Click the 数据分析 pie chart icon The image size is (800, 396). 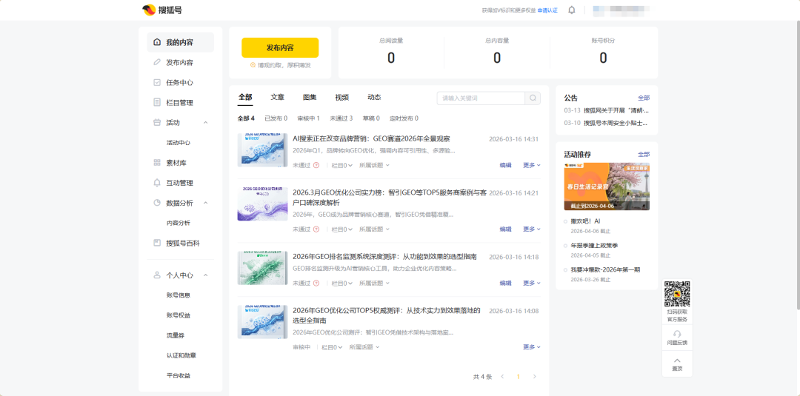[x=157, y=203]
